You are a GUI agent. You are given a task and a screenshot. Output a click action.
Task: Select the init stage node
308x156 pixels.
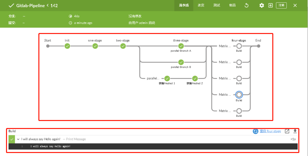(67, 46)
